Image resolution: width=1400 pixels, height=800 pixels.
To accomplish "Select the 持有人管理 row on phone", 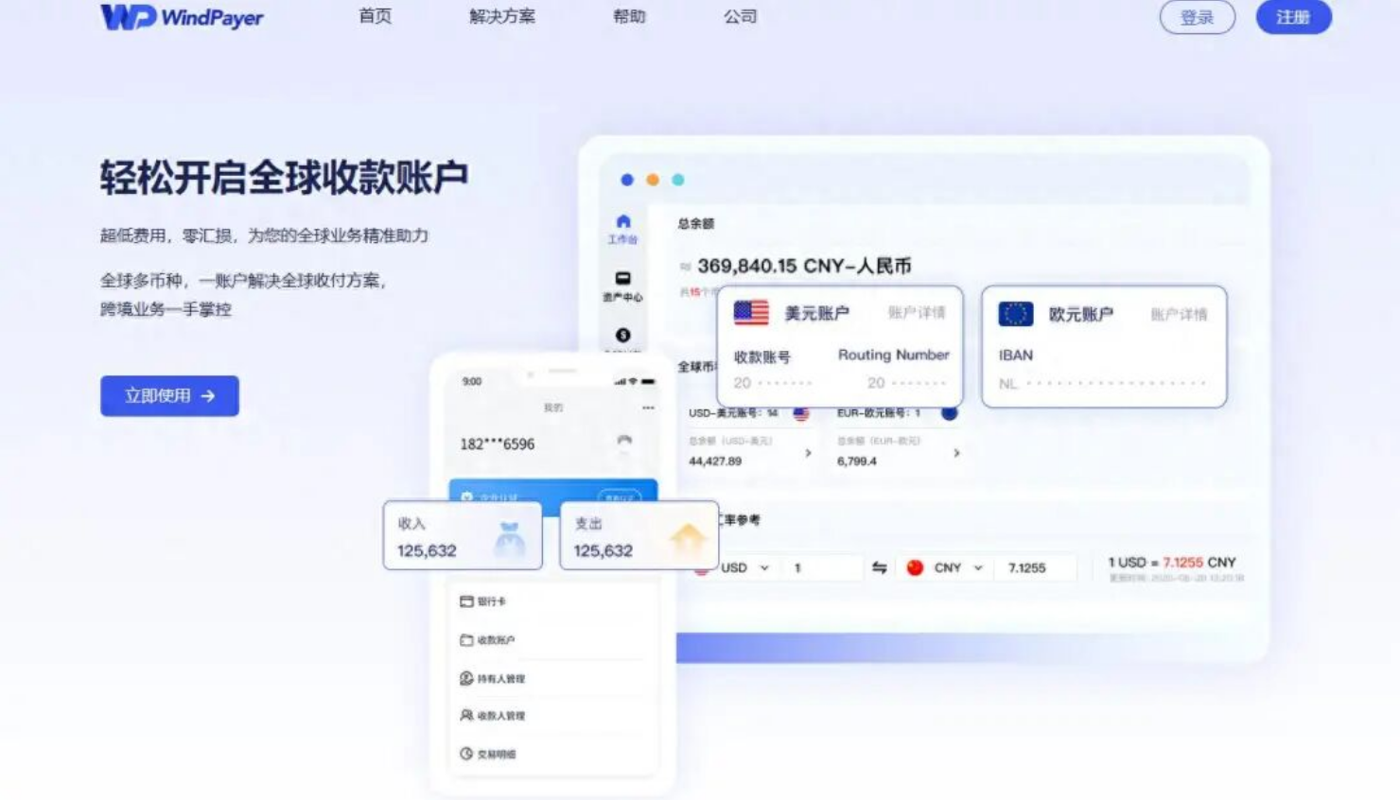I will tap(553, 678).
